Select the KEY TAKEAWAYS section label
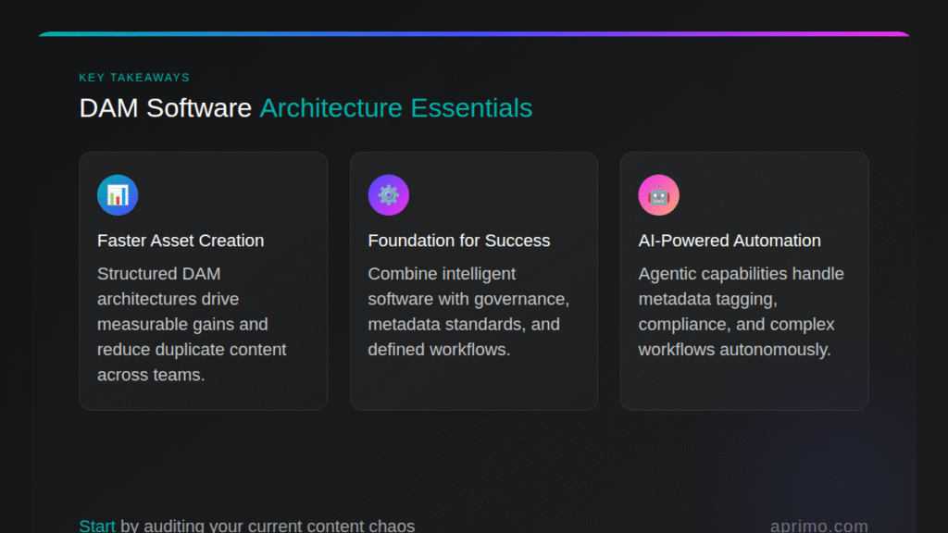The image size is (948, 533). pos(134,78)
